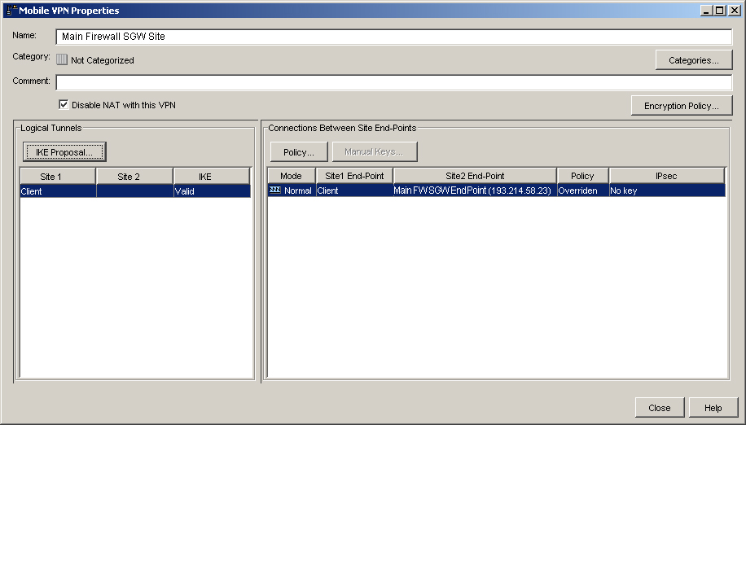Select the Main FW SGW EndPoint cell
Viewport: 746px width, 565px height.
tap(473, 191)
